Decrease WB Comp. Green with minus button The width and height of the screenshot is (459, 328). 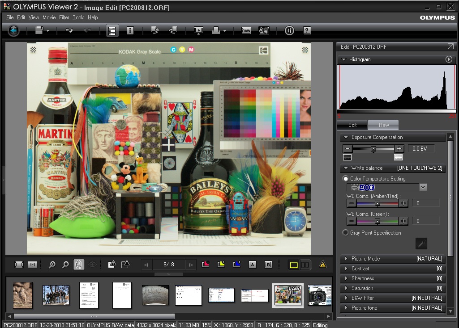click(352, 221)
